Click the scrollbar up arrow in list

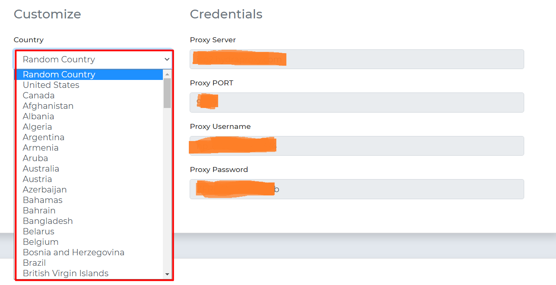click(167, 74)
